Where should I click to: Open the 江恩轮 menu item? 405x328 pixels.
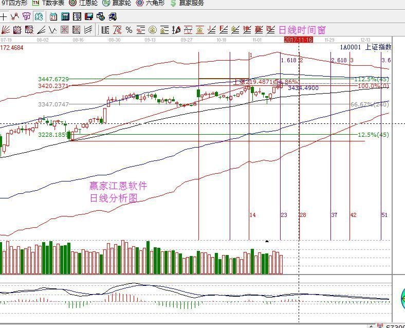(83, 3)
